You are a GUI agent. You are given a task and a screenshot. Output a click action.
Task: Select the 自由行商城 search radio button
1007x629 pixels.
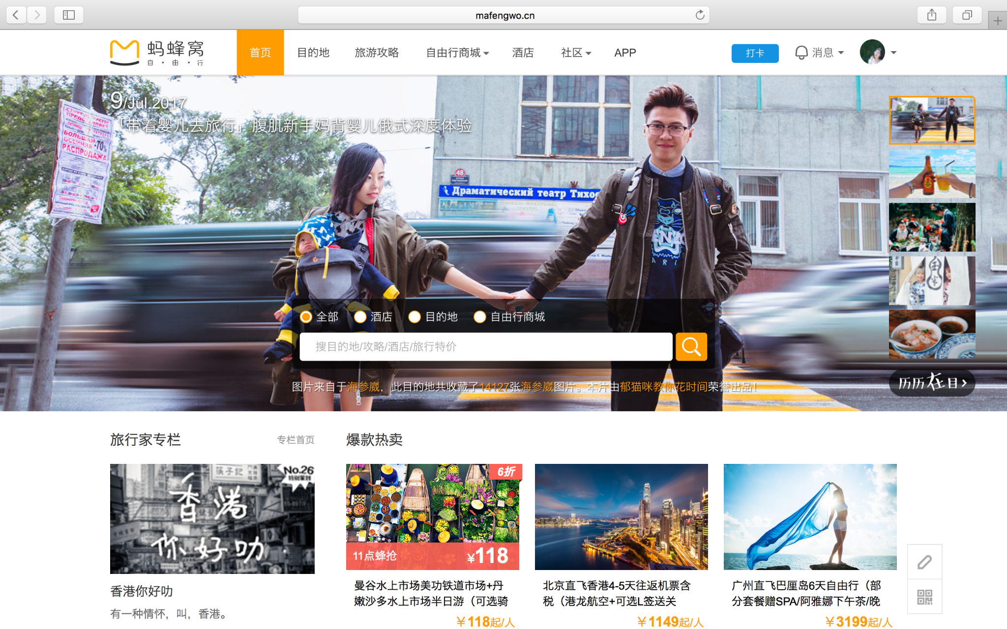480,317
